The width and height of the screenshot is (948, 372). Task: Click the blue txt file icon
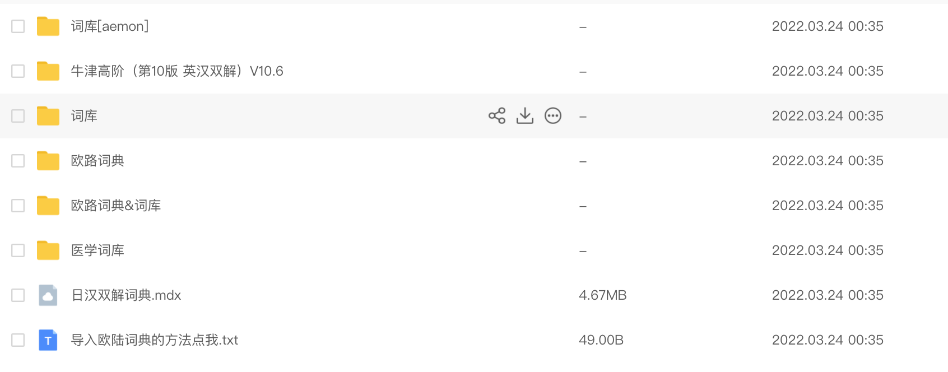tap(48, 340)
